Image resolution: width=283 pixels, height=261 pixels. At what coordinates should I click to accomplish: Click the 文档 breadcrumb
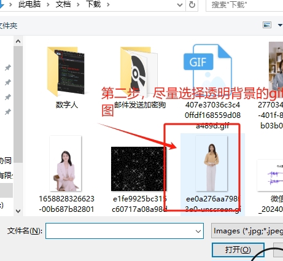pyautogui.click(x=63, y=4)
